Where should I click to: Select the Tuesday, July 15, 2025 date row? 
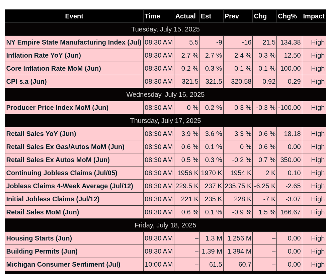point(165,29)
